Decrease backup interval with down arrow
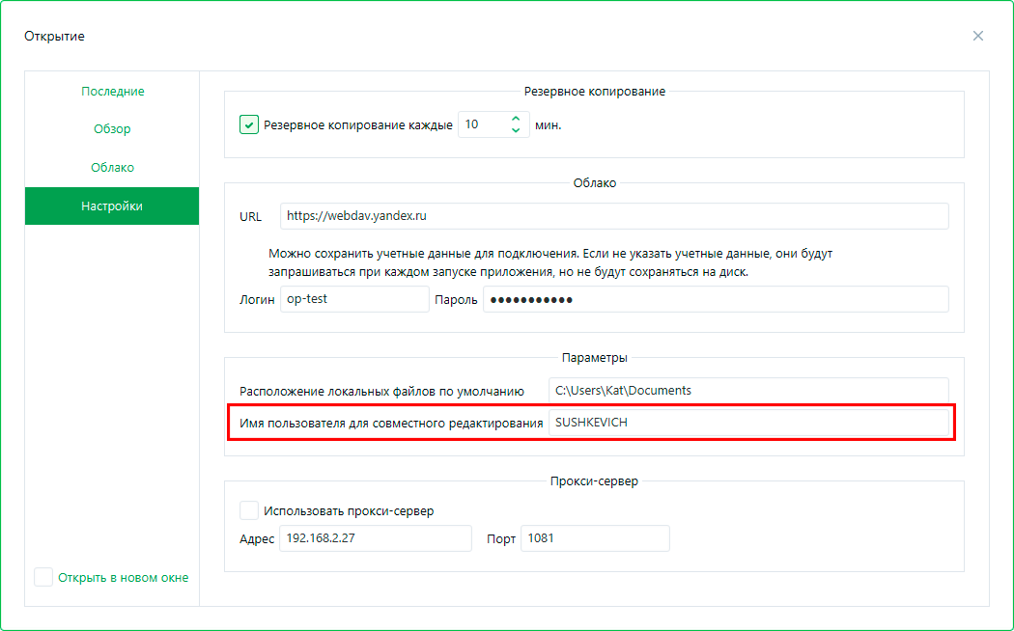This screenshot has width=1014, height=631. (x=516, y=130)
